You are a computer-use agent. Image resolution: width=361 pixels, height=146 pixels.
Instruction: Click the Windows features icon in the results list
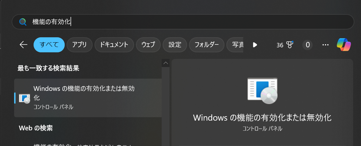pos(24,98)
